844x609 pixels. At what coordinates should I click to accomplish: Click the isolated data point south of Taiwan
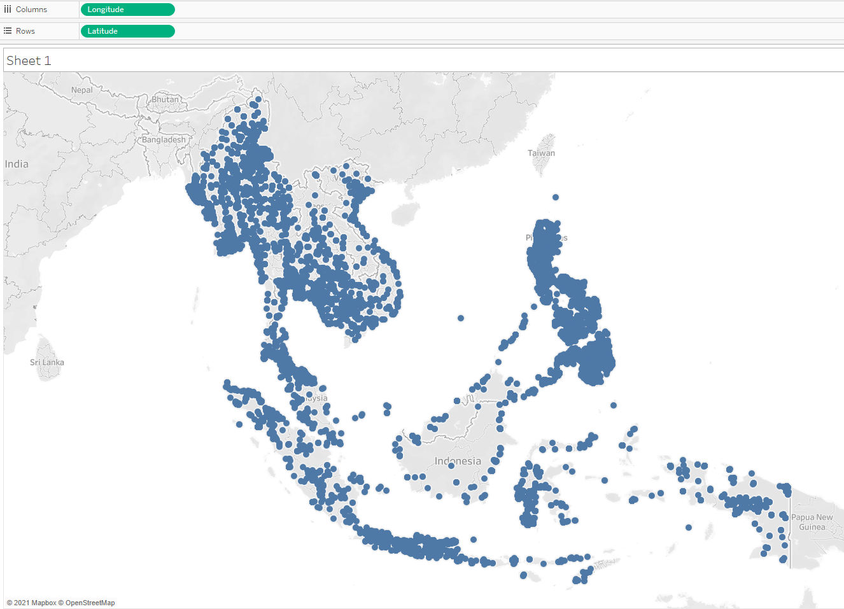click(x=556, y=197)
